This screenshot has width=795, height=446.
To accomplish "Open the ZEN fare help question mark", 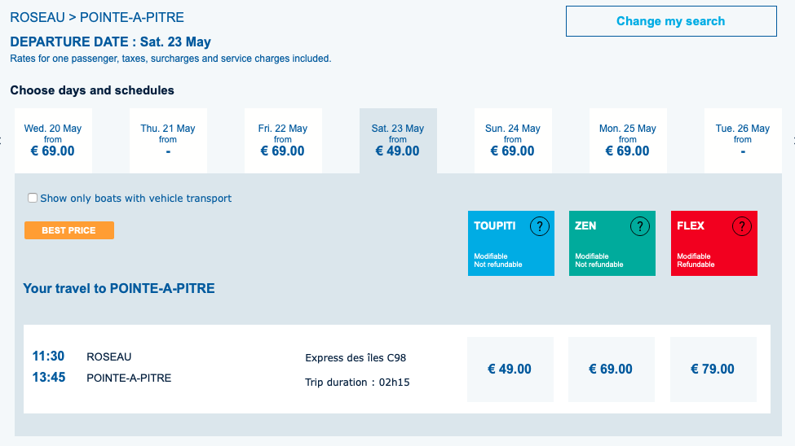I will click(640, 226).
